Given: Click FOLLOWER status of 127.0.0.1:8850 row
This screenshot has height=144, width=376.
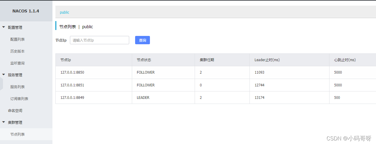Looking at the screenshot, I should (x=146, y=72).
